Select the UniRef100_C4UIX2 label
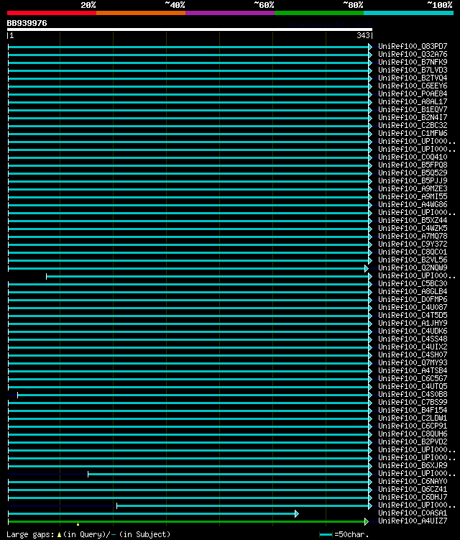This screenshot has width=460, height=540. coord(413,347)
